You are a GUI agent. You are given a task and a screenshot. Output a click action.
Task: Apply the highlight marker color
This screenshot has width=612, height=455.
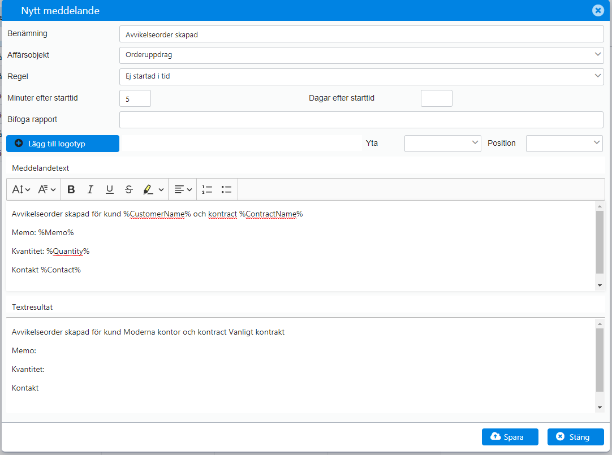click(148, 189)
